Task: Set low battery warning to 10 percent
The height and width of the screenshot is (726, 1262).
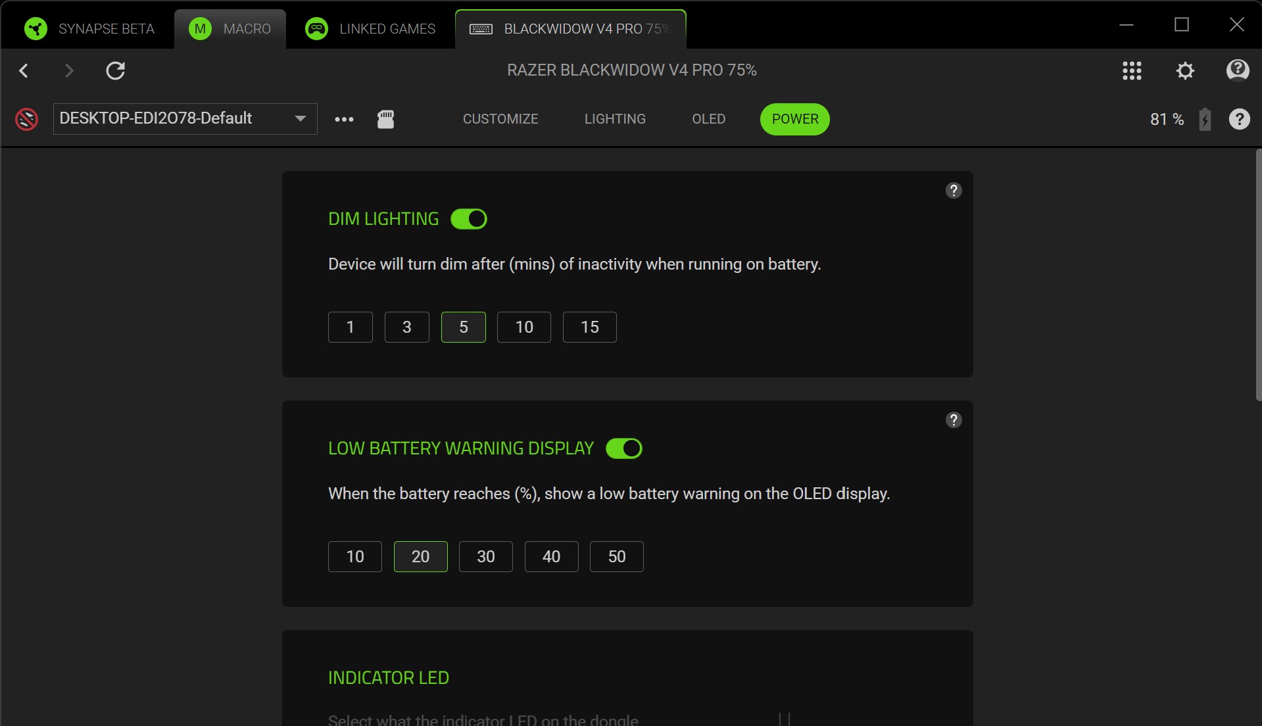Action: coord(355,556)
